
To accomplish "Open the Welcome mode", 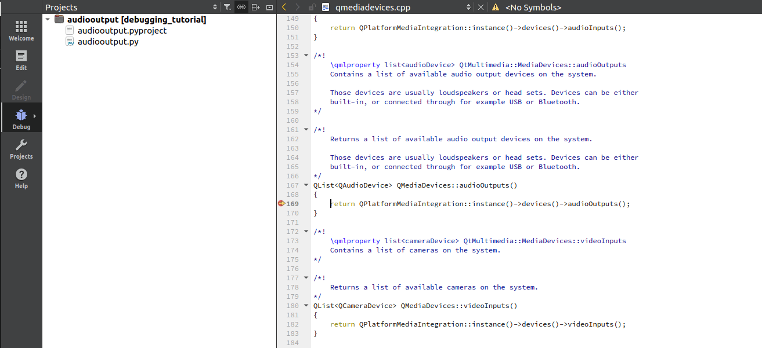I will [x=21, y=29].
